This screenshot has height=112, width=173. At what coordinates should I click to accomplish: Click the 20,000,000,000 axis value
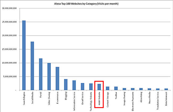pos(9,36)
